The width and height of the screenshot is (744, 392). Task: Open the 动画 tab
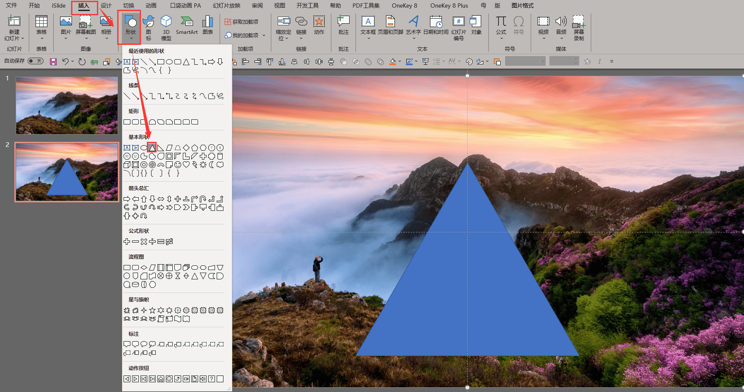[151, 6]
